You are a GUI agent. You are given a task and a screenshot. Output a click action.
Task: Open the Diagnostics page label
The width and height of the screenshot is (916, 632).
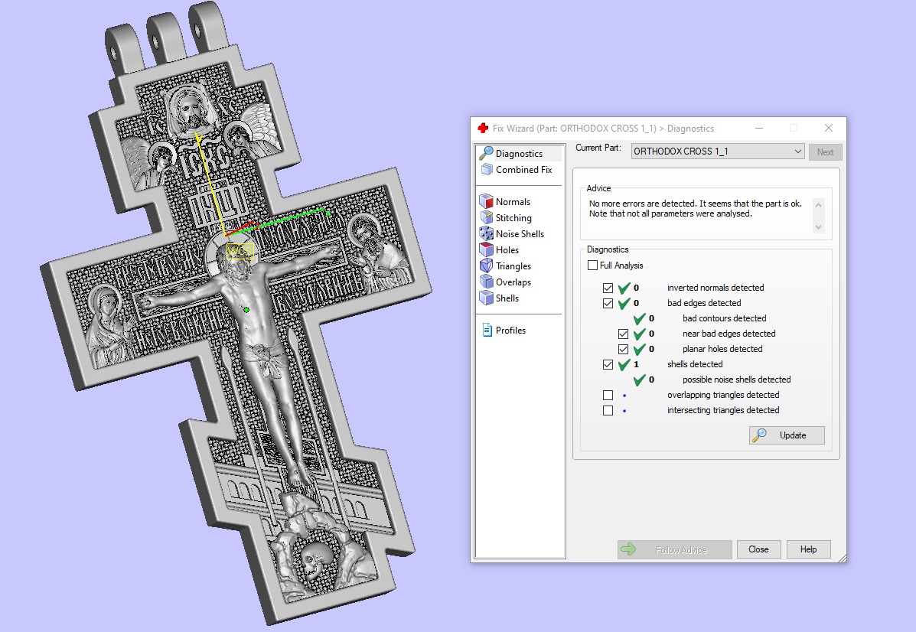519,154
